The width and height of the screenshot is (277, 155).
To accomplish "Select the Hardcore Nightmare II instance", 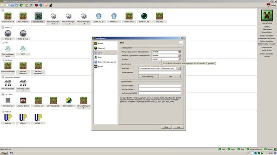I will pyautogui.click(x=38, y=66).
